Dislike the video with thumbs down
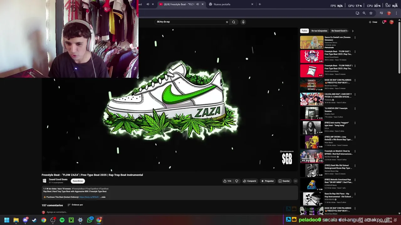 pos(237,181)
